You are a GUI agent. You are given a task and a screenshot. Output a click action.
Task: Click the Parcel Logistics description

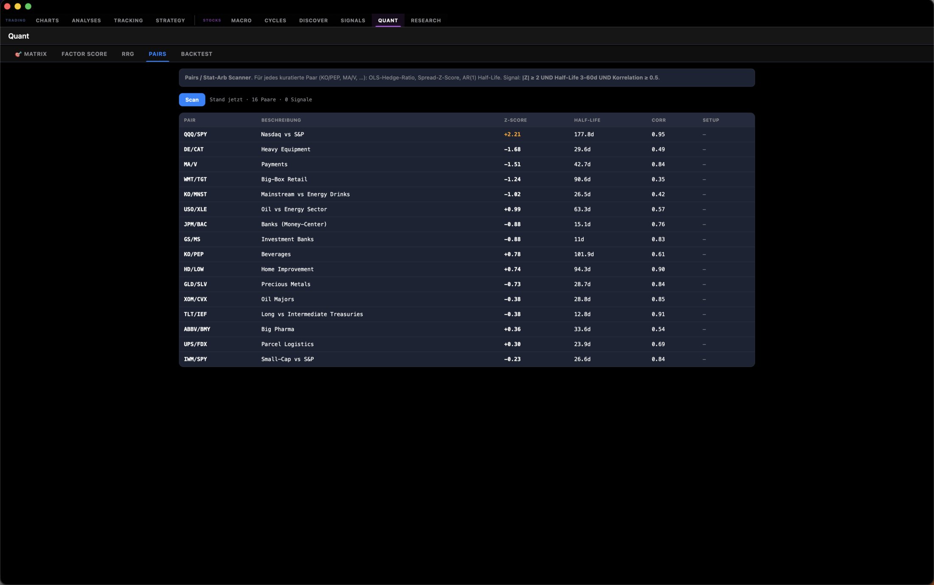pos(287,344)
